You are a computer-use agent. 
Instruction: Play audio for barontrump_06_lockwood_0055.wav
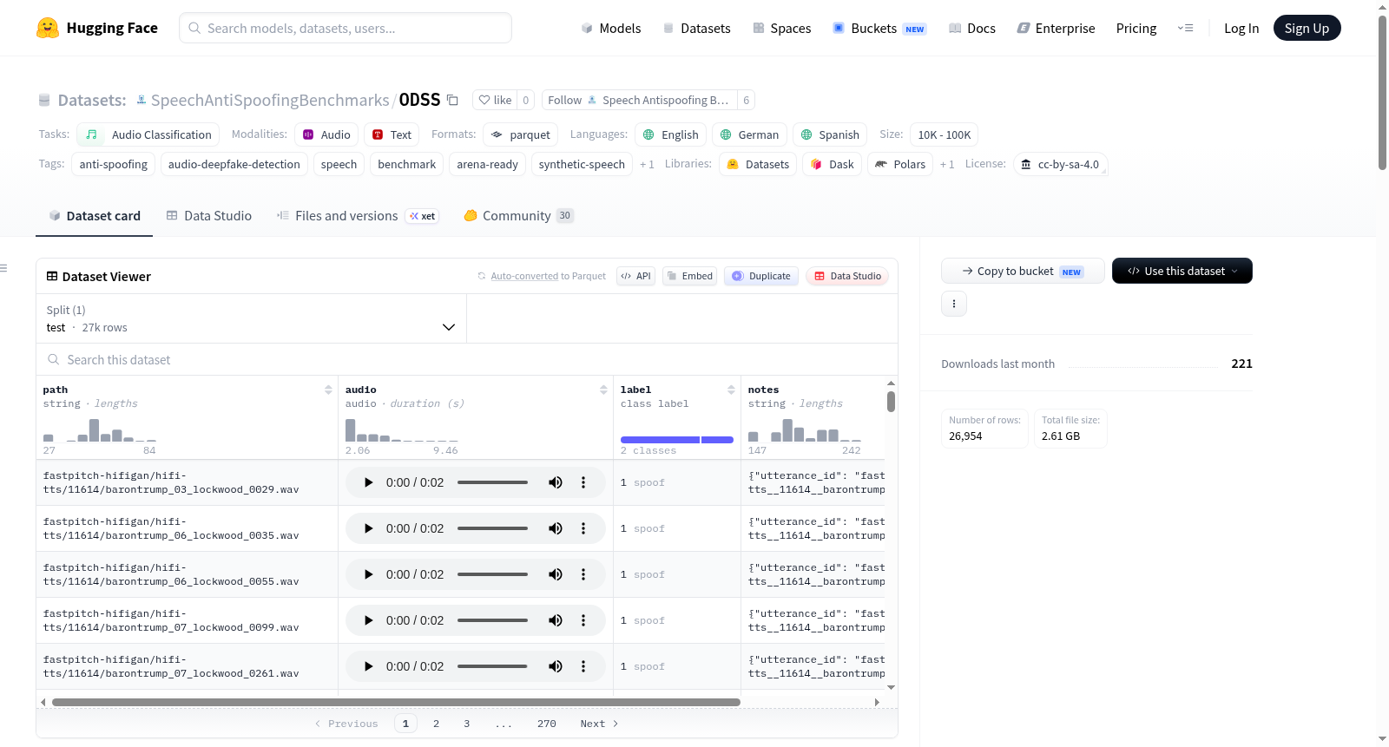tap(368, 574)
